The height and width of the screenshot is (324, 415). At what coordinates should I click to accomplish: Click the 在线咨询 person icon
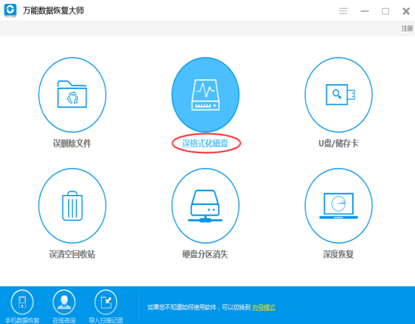tap(64, 302)
